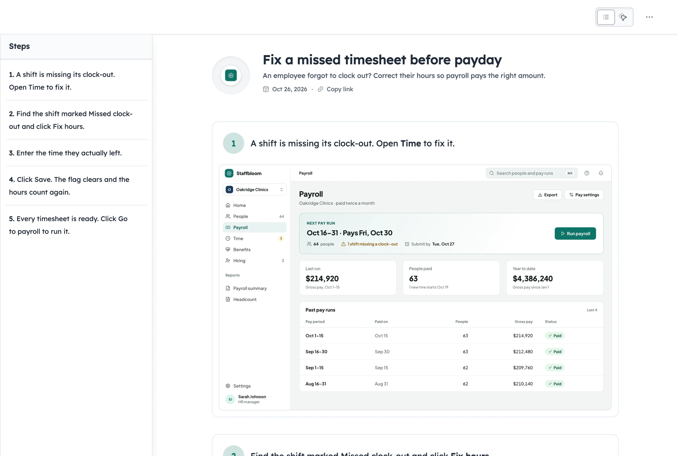Click the People paid 63 card
Viewport: 678px width, 456px height.
[451, 278]
